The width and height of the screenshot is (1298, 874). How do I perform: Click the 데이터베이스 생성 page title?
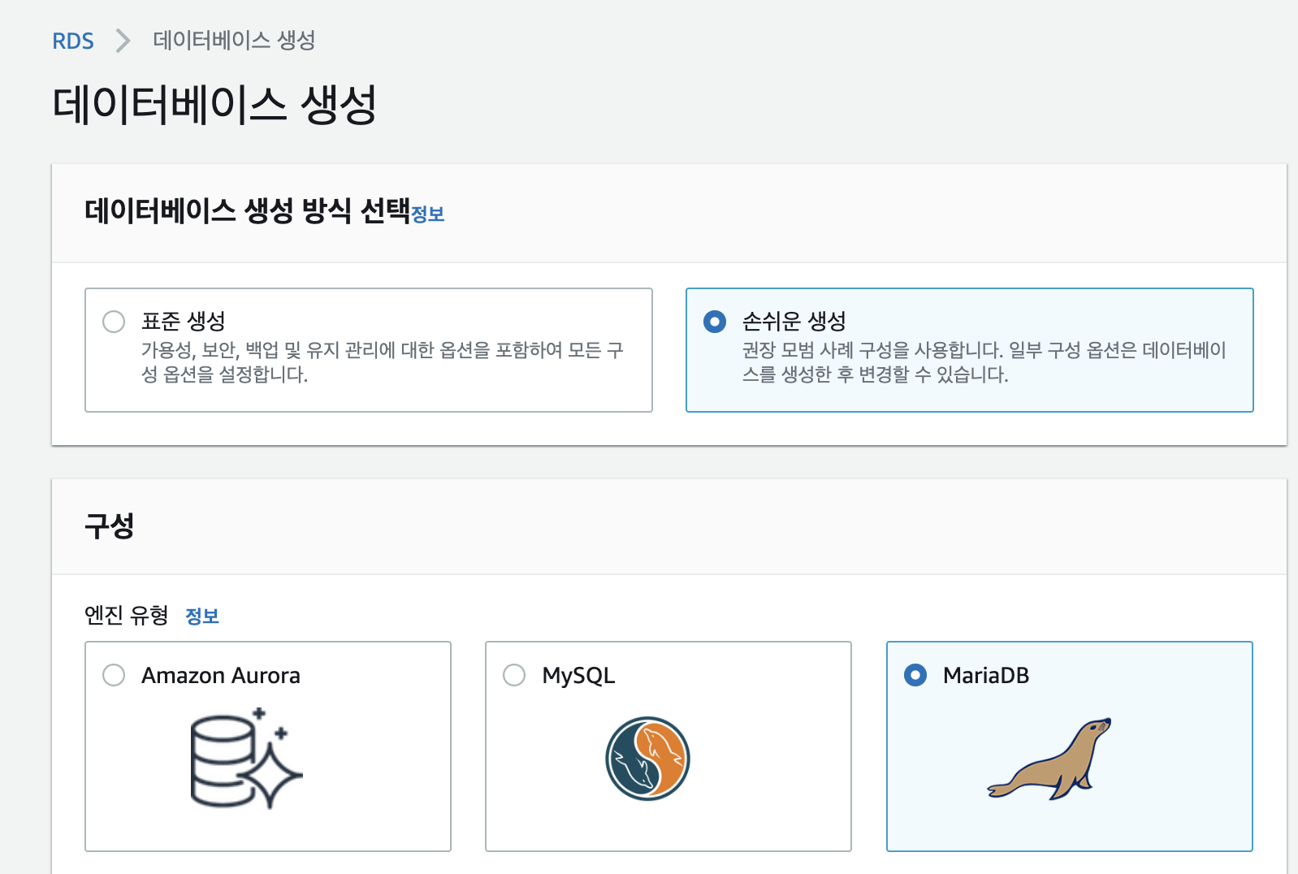214,105
